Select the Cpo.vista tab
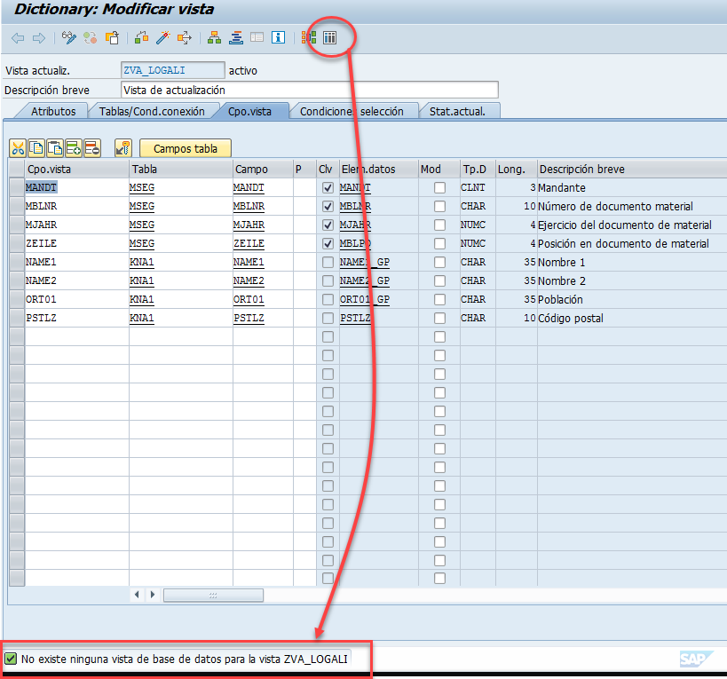The height and width of the screenshot is (679, 727). (x=249, y=111)
